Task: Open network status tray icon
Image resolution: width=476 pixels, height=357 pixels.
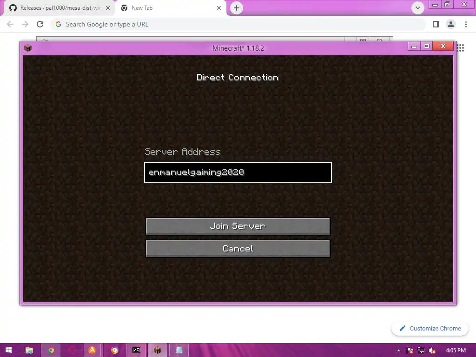Action: pyautogui.click(x=421, y=350)
